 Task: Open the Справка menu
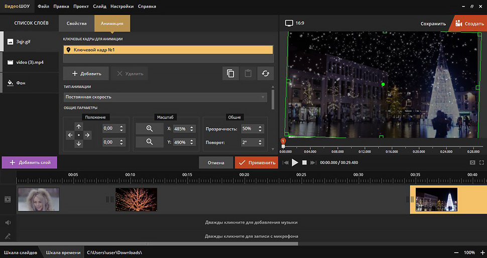[x=147, y=6]
